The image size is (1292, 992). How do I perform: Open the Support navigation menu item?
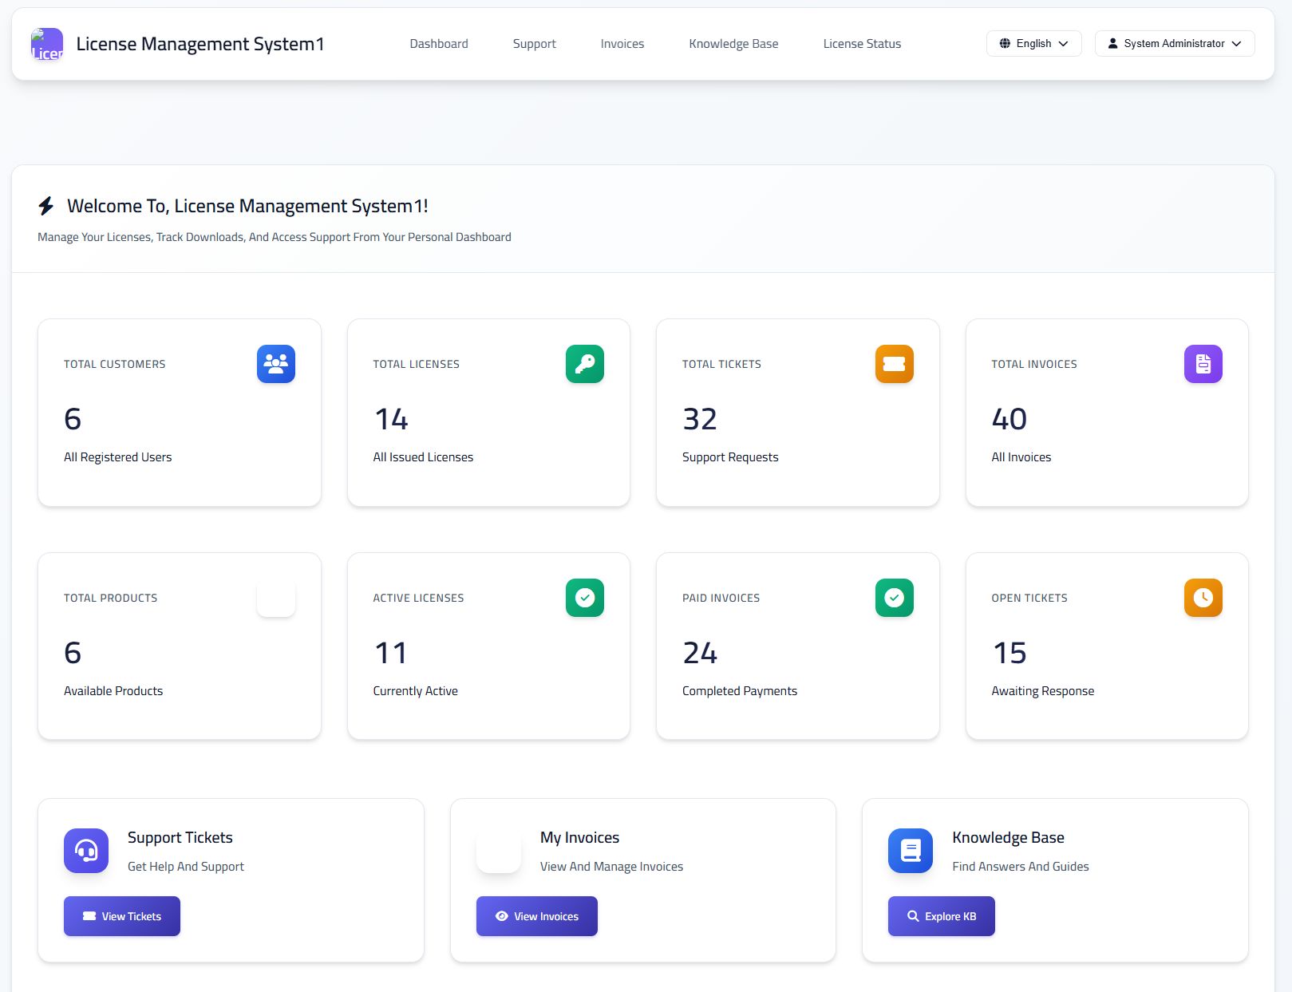pos(534,44)
